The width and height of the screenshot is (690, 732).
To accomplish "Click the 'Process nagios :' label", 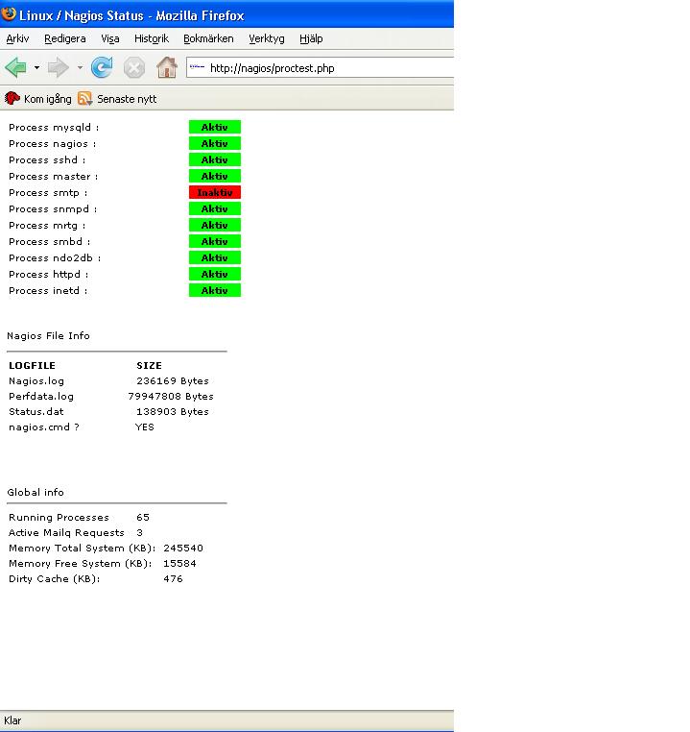I will (x=52, y=144).
